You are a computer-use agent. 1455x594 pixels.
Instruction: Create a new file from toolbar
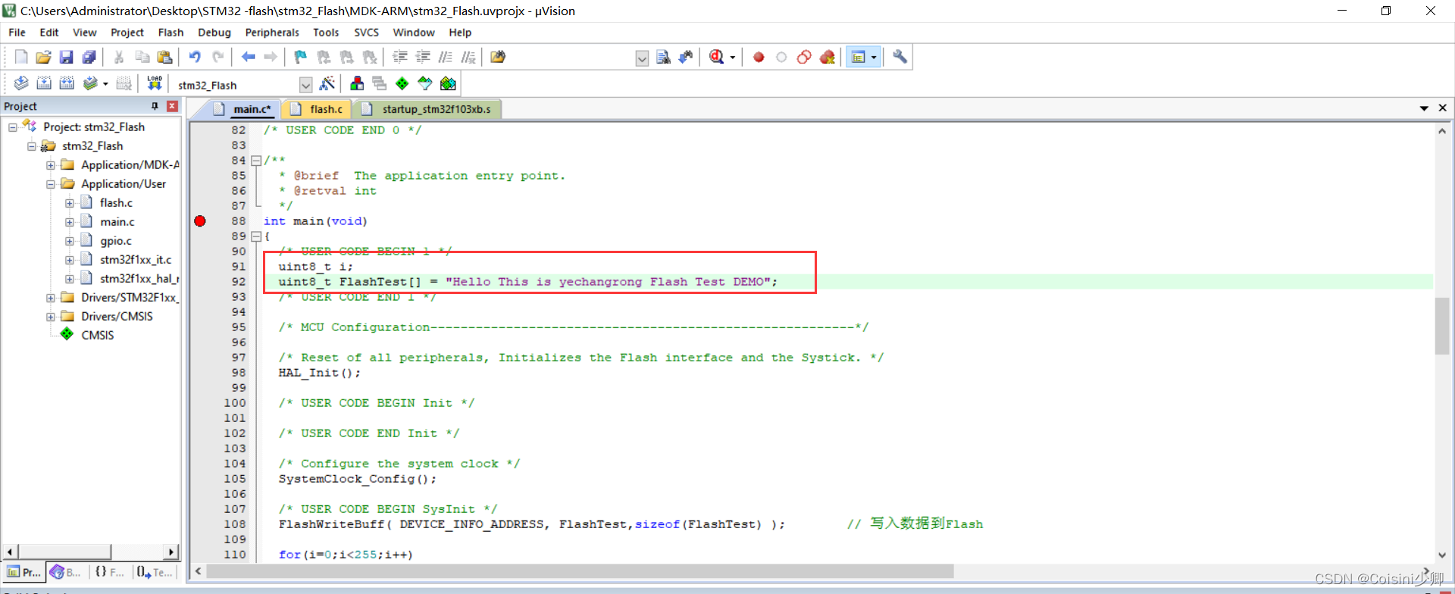click(21, 57)
